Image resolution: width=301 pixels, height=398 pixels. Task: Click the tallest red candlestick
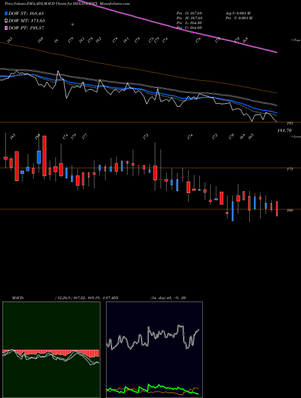[45, 156]
